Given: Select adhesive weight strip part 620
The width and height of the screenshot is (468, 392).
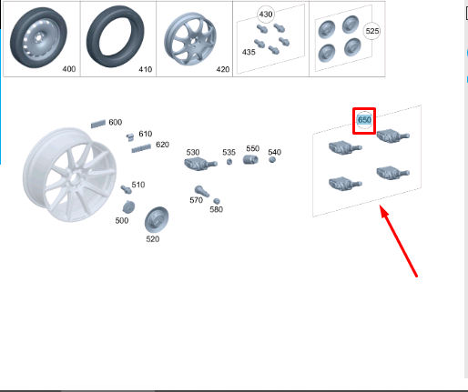Looking at the screenshot, I should click(x=141, y=148).
